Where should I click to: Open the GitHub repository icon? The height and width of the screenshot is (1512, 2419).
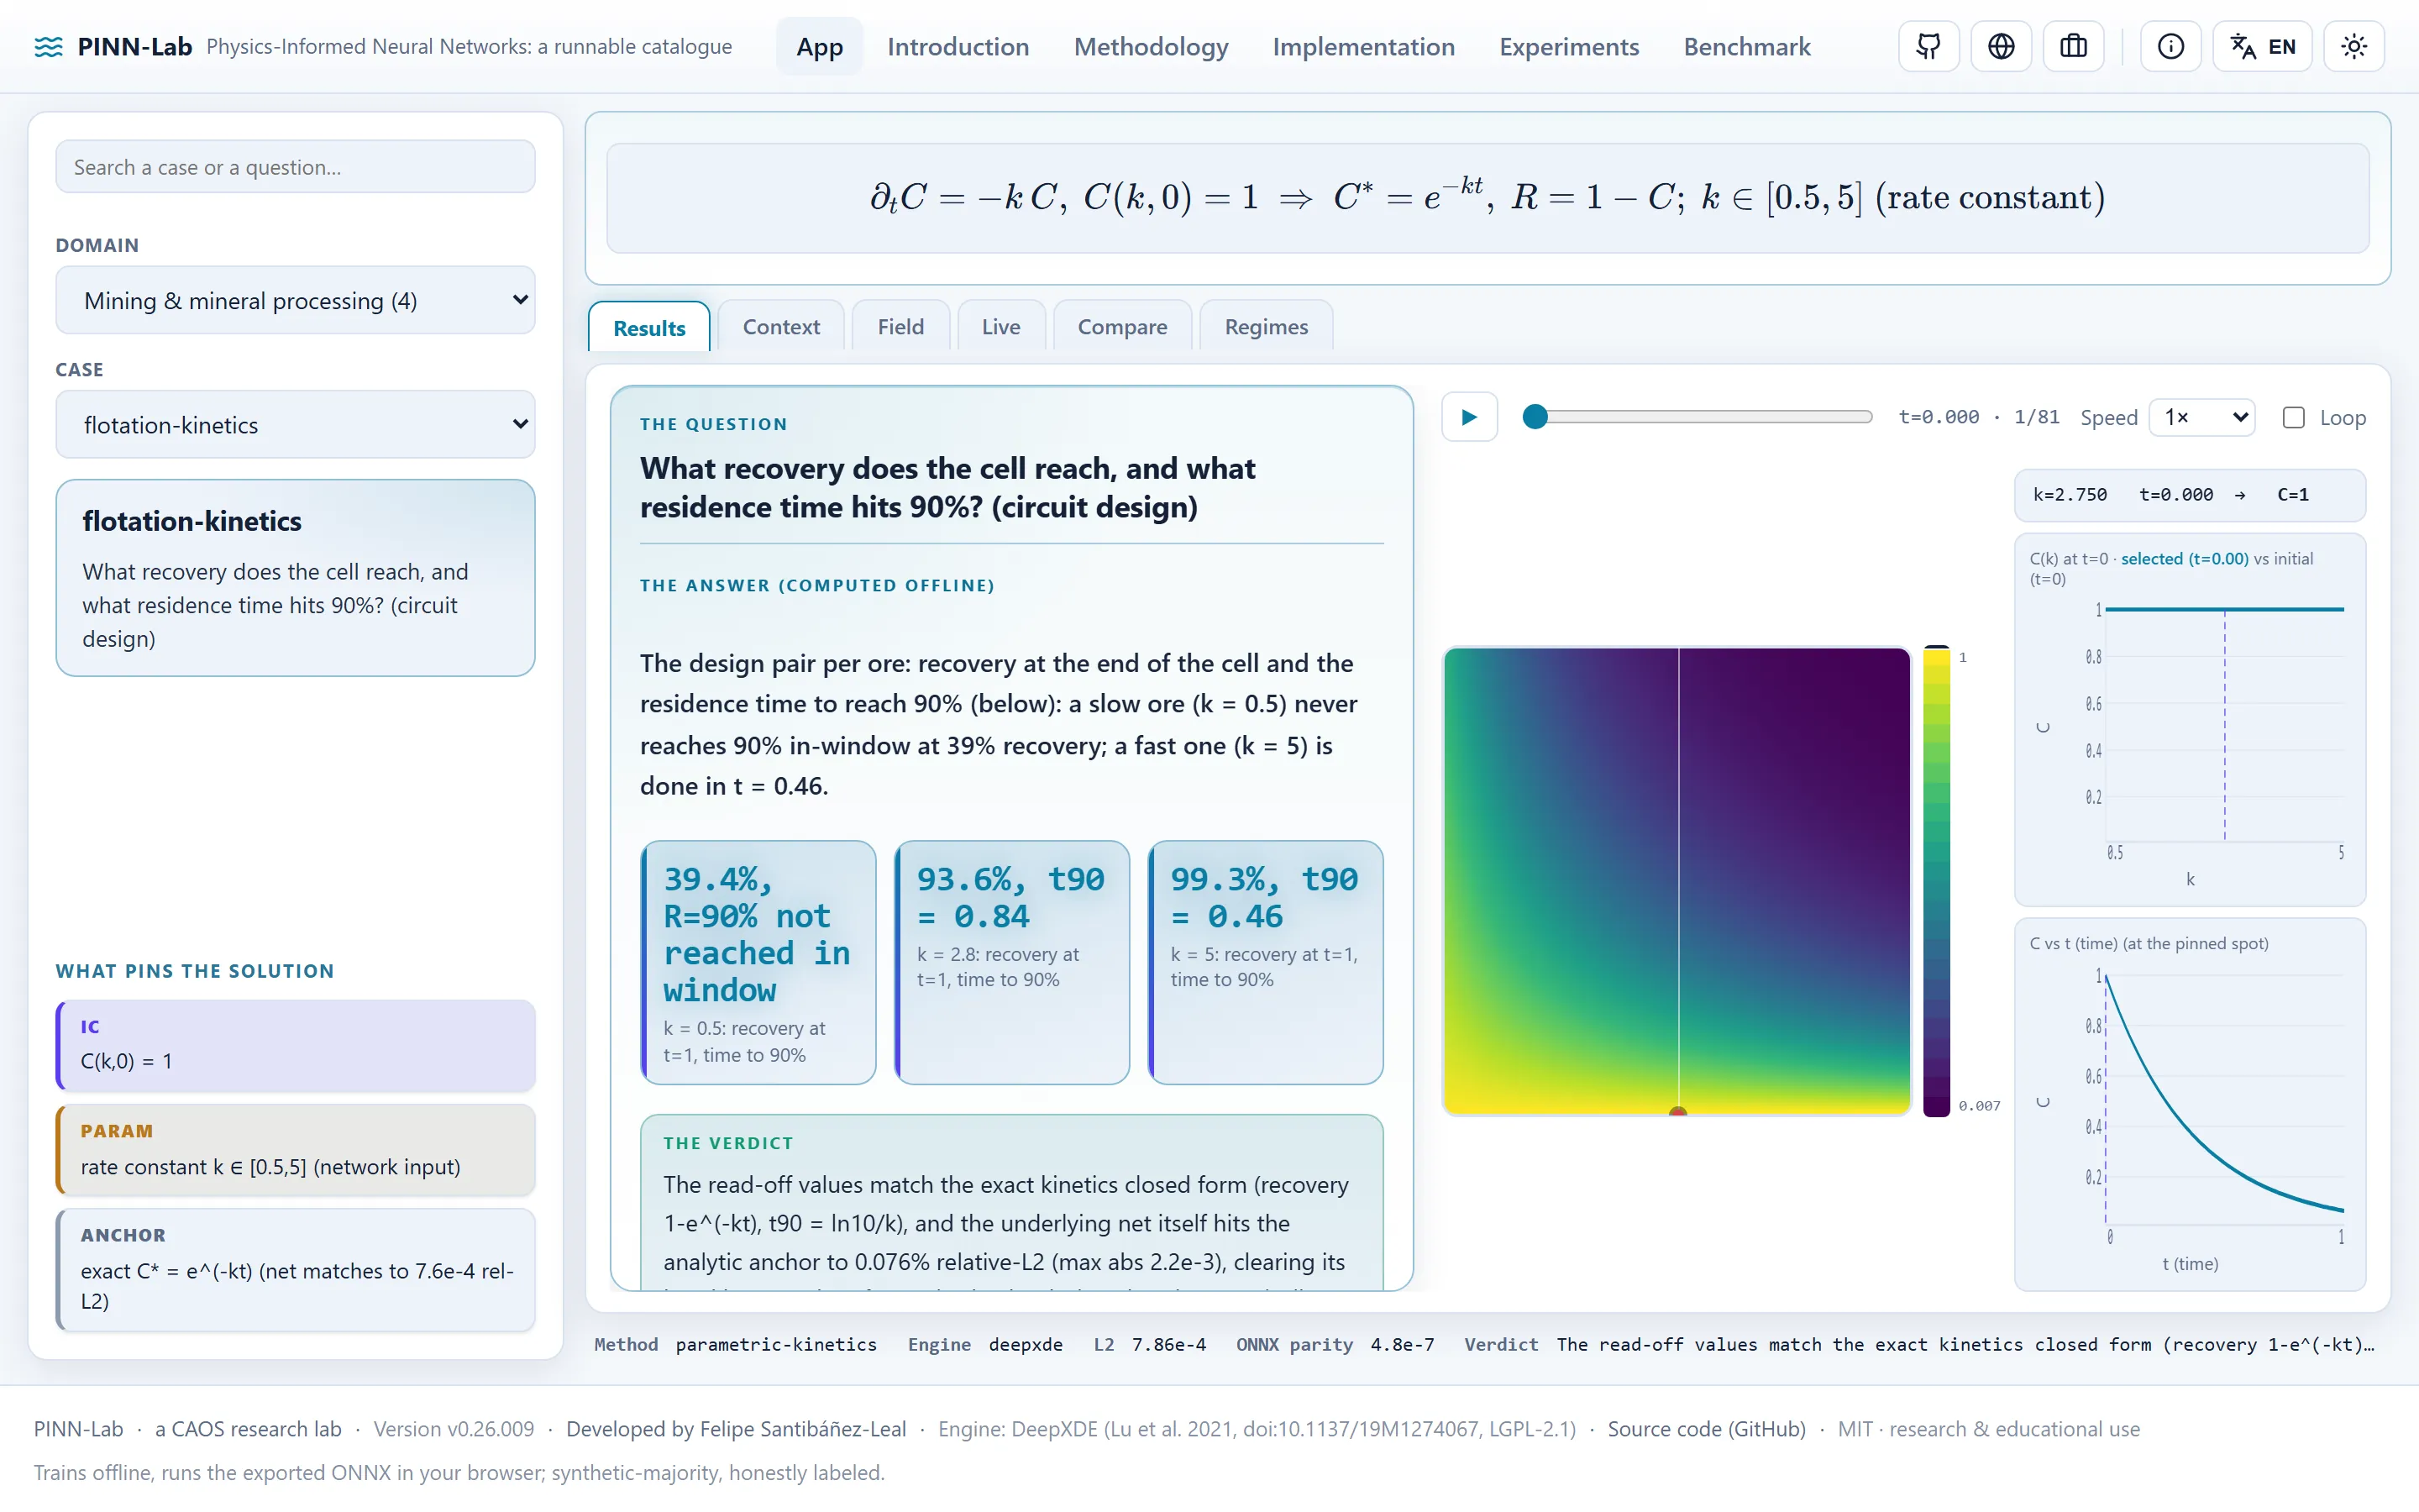[1928, 46]
